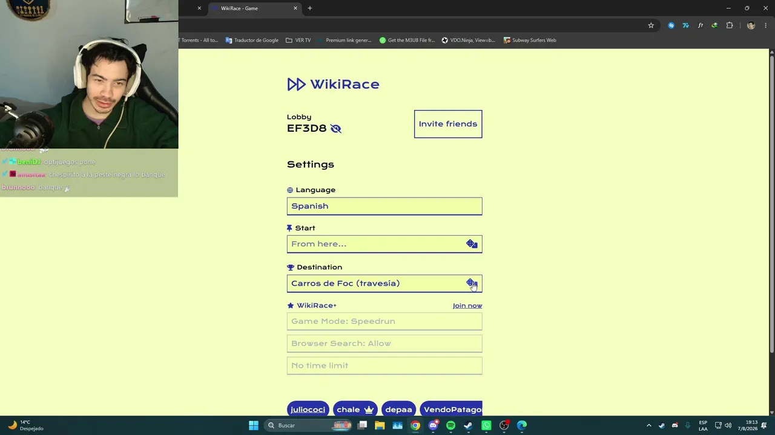This screenshot has width=775, height=435.
Task: Open the Game Mode: Speedrun dropdown
Action: 384,321
